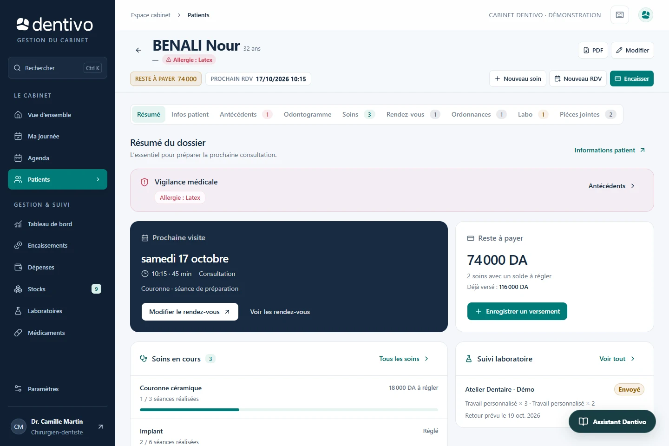Click the Dépenses wallet icon
Image resolution: width=669 pixels, height=446 pixels.
point(18,267)
